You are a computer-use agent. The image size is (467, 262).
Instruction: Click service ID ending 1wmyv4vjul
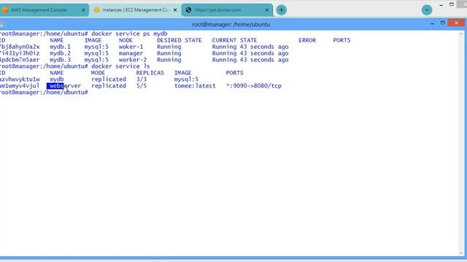20,86
